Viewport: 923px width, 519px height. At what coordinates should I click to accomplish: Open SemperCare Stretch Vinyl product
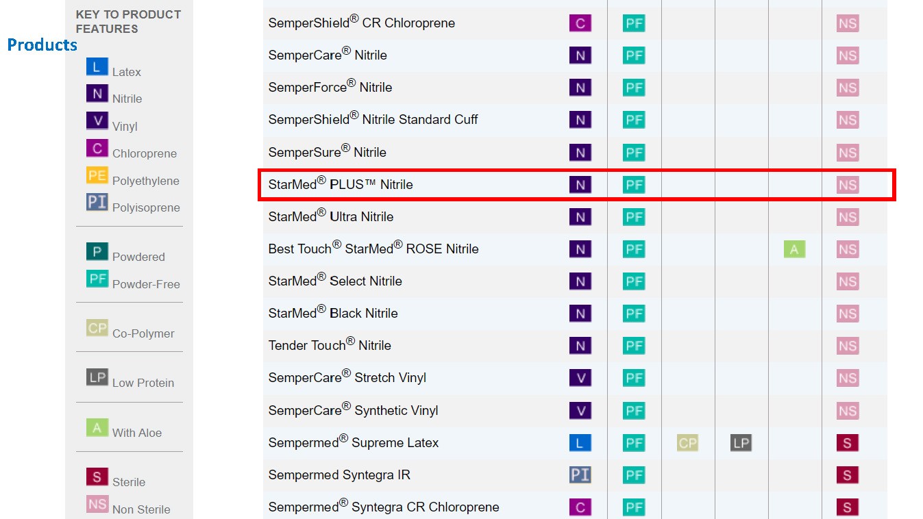[x=347, y=377]
